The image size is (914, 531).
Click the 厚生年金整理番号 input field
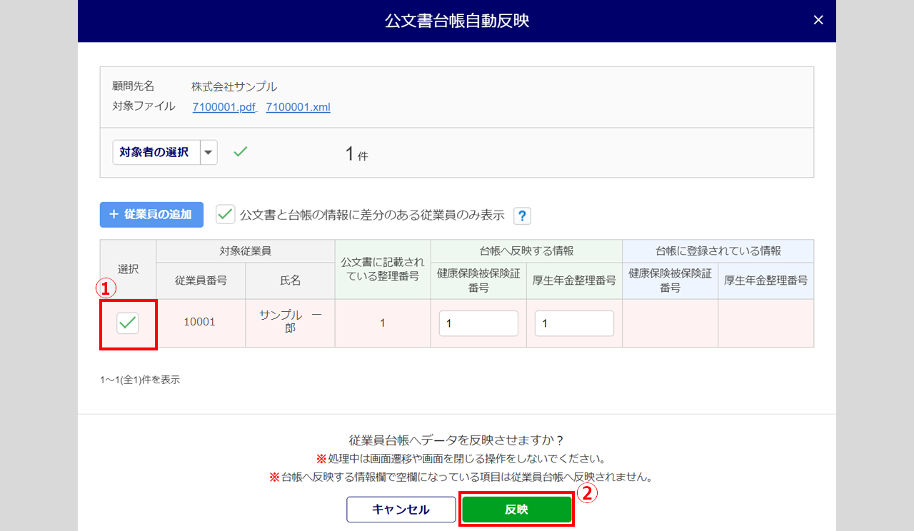tap(574, 323)
